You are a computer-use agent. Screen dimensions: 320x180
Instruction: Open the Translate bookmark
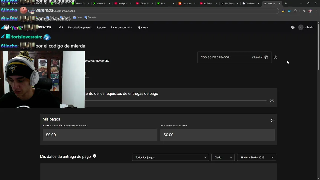(90, 17)
